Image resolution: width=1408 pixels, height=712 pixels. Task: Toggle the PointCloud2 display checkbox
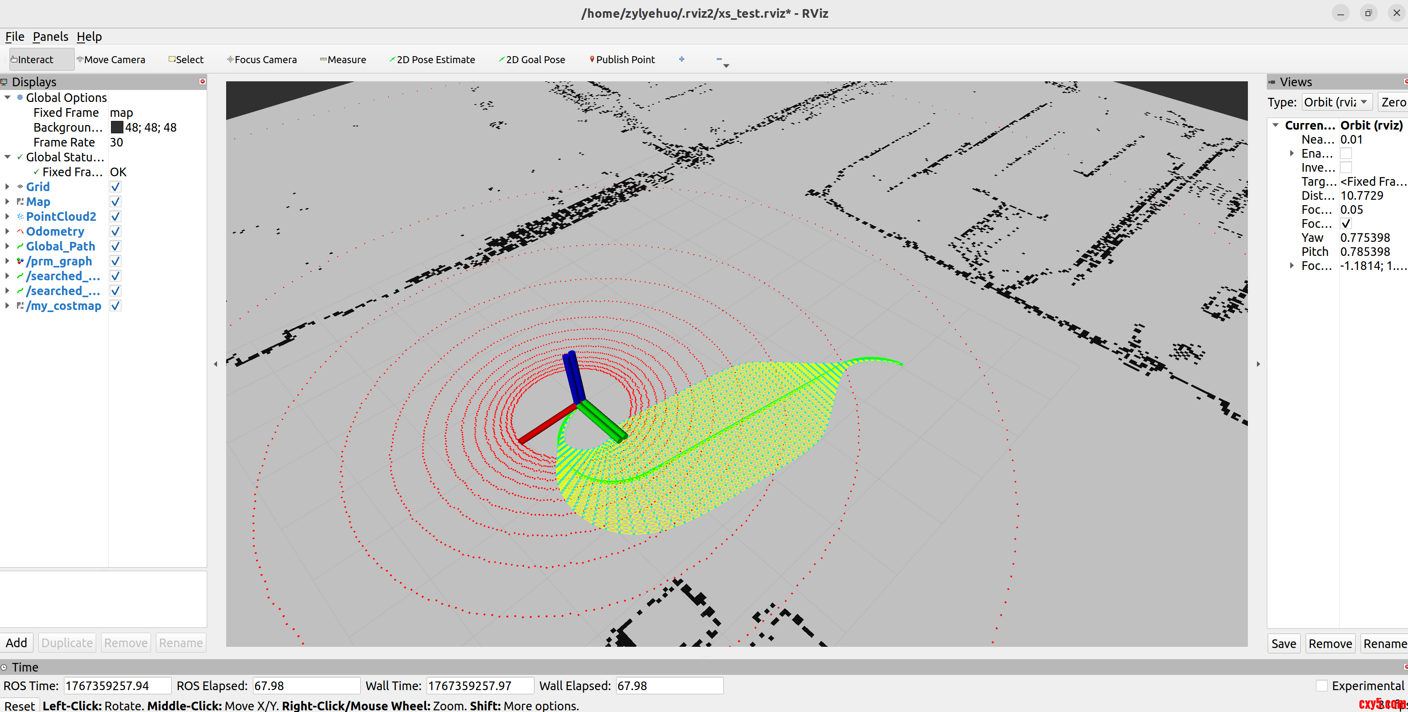pos(115,217)
